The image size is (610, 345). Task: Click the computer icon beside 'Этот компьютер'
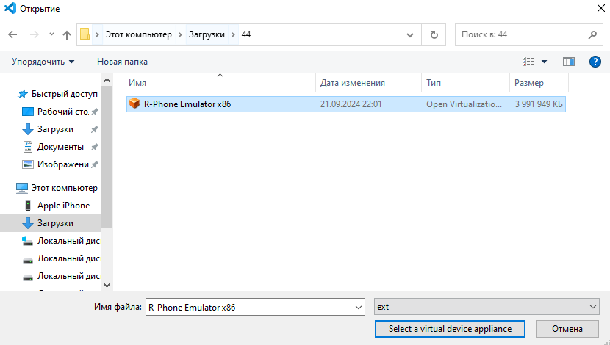(x=22, y=188)
